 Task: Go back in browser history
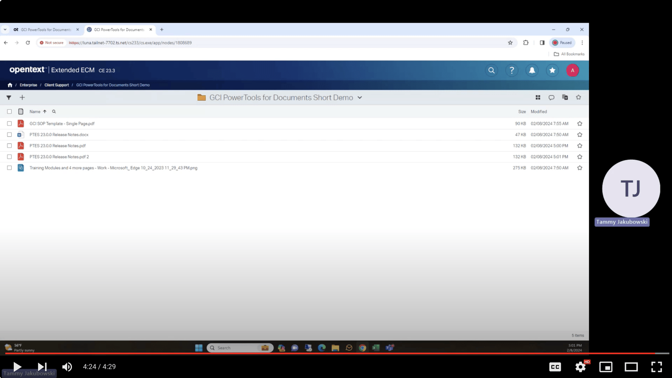[6, 43]
